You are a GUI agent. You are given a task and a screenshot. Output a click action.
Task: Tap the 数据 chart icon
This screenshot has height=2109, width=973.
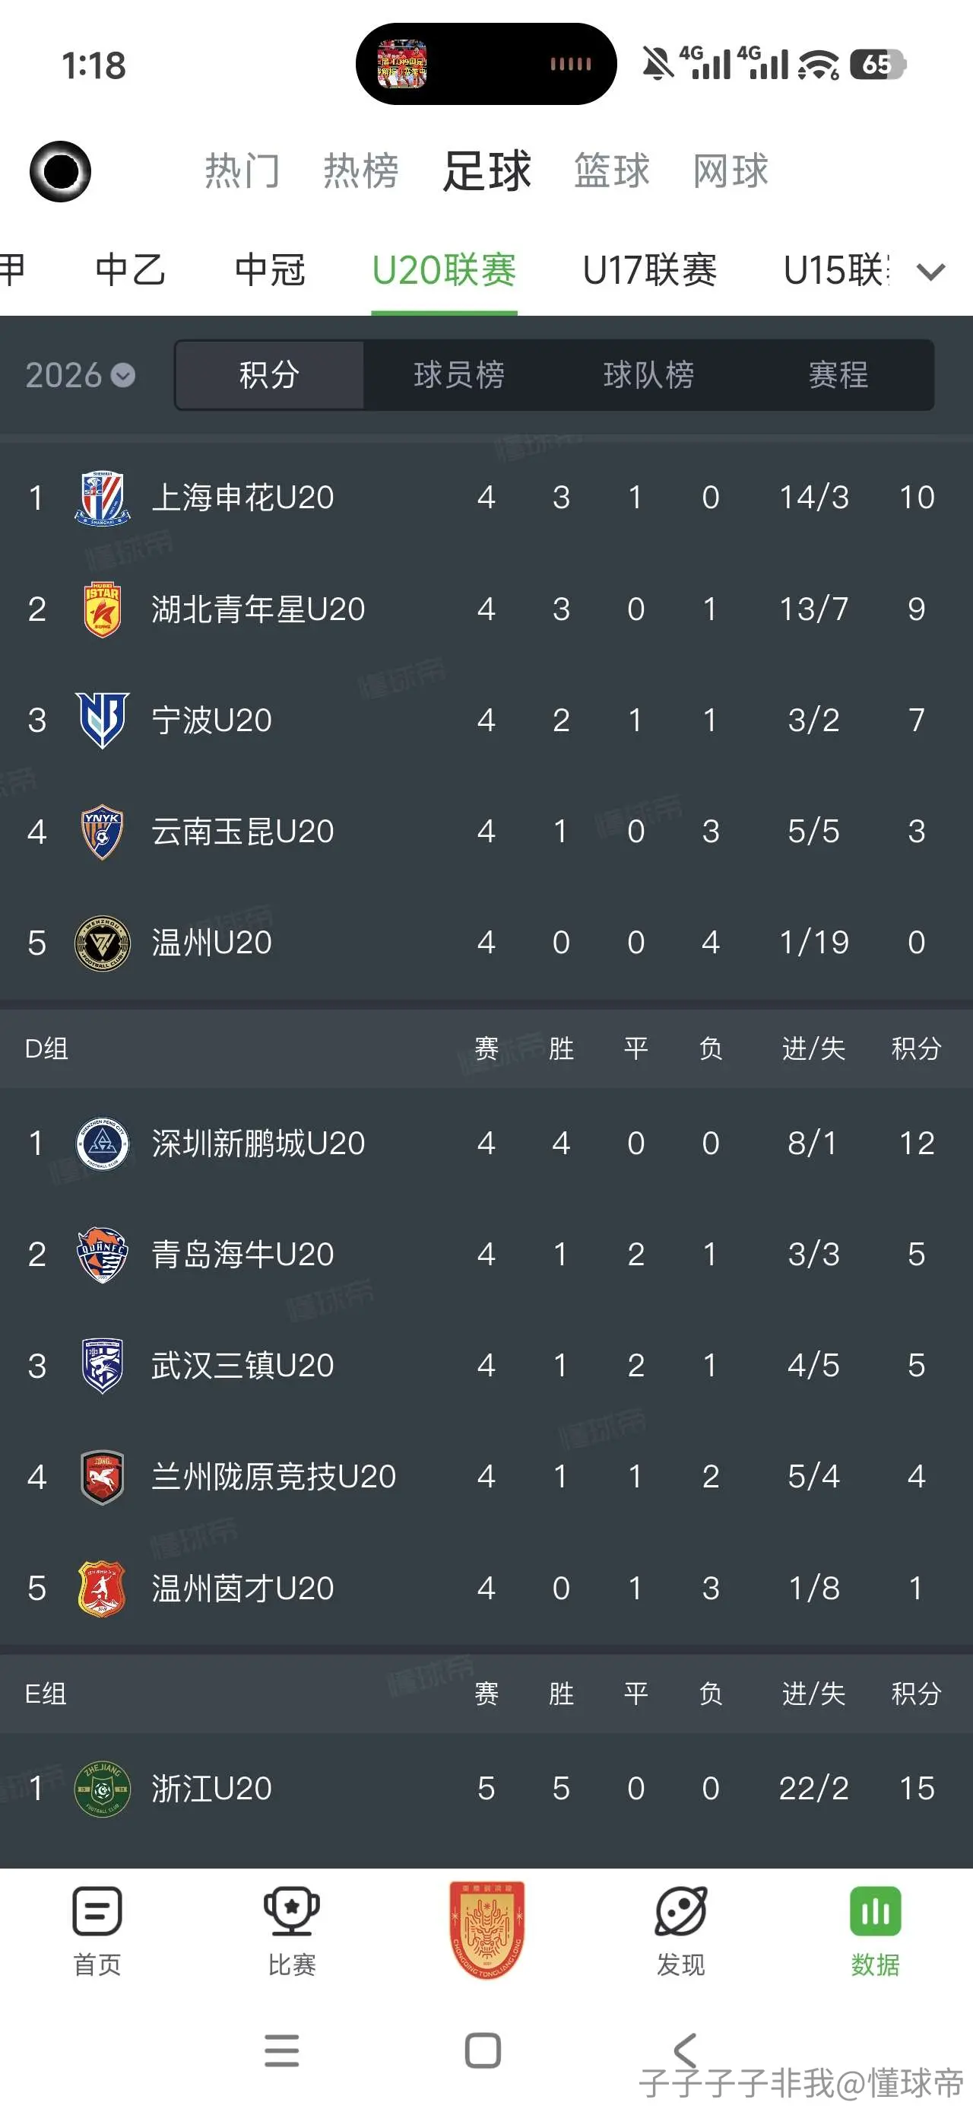pos(876,1912)
